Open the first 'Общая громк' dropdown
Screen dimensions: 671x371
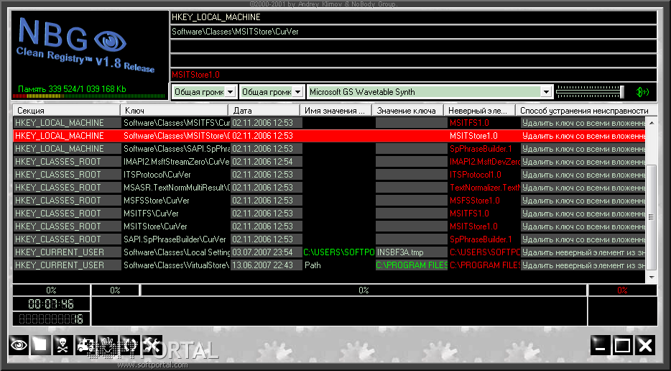point(229,92)
